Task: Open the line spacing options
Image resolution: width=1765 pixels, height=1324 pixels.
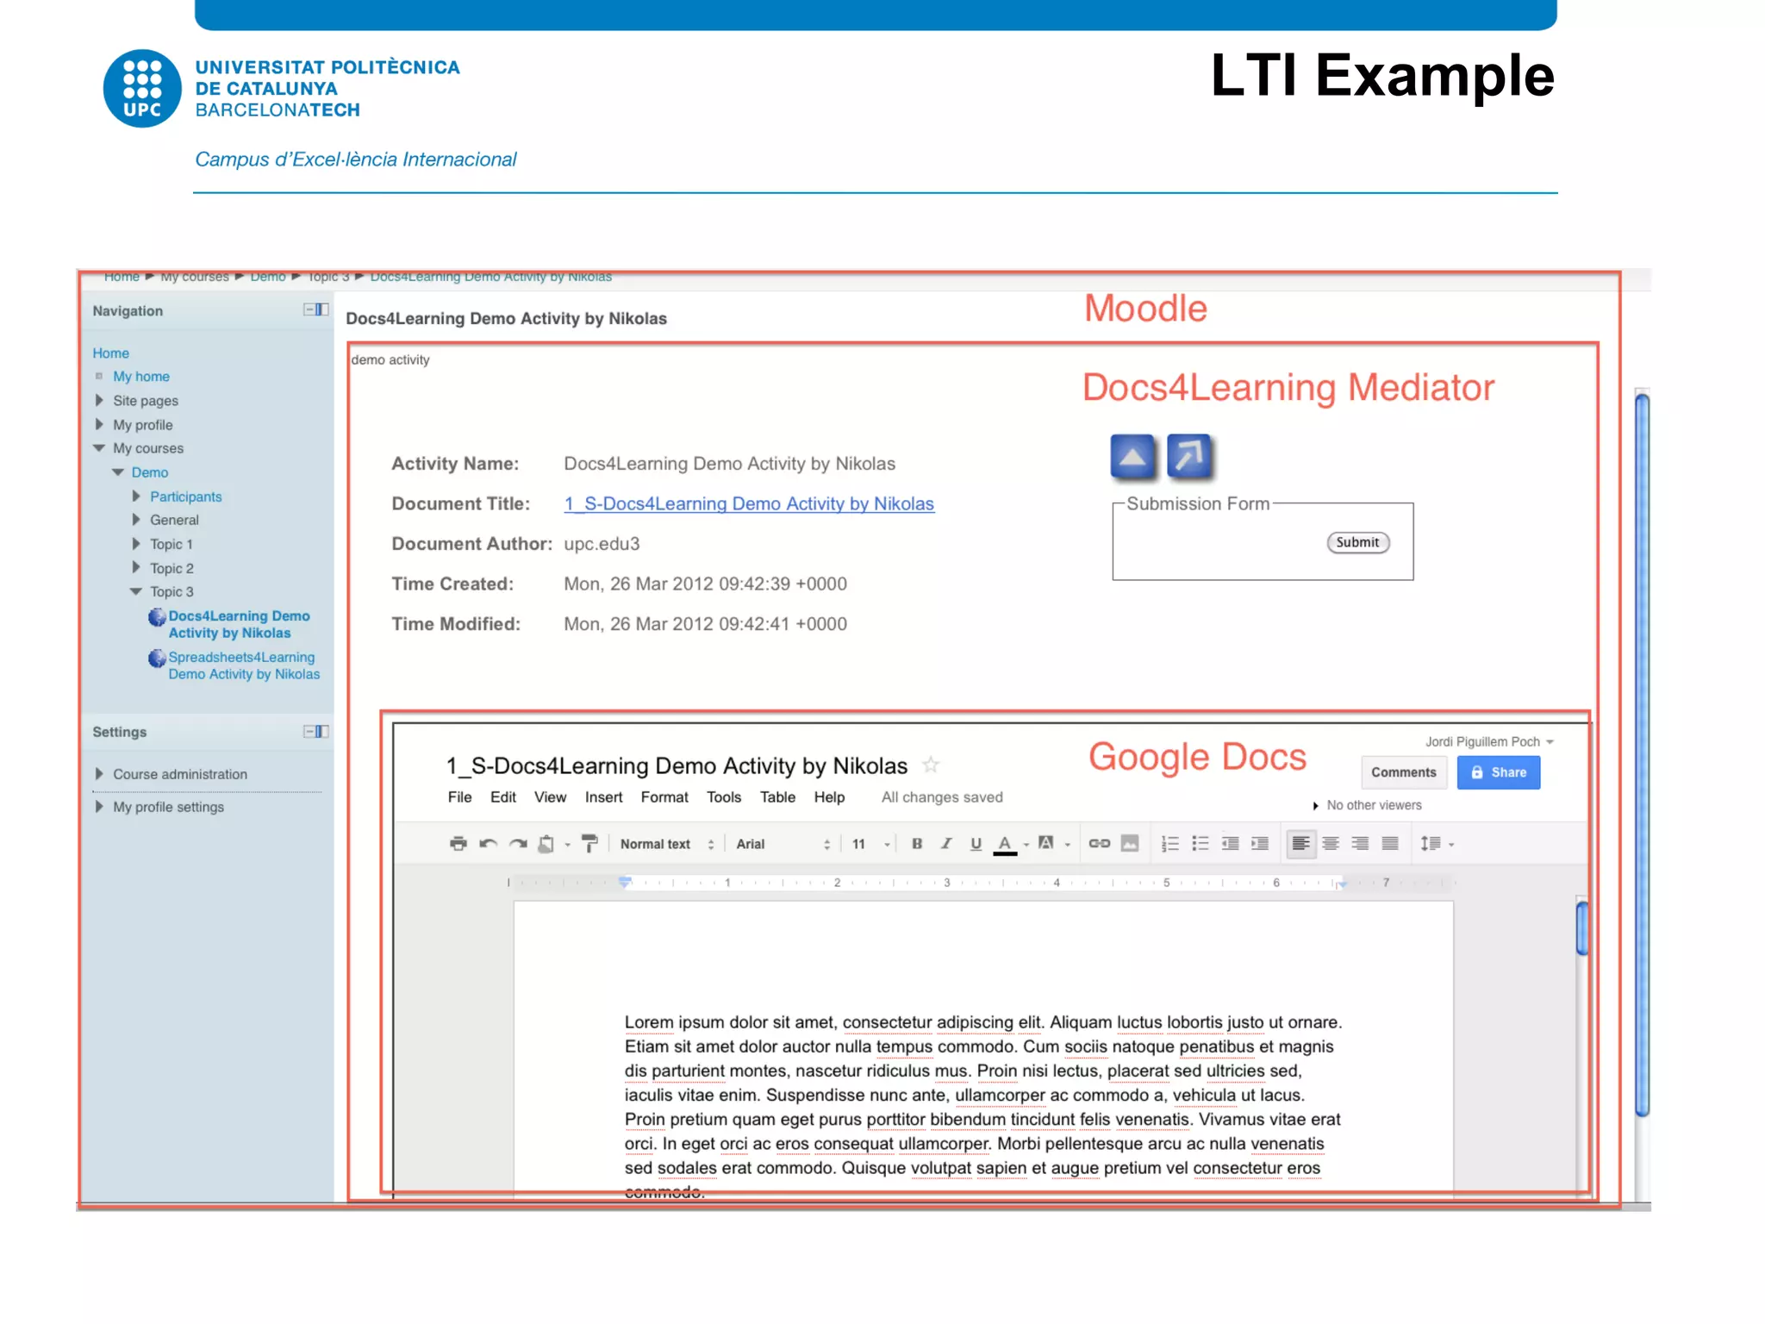Action: click(x=1437, y=844)
